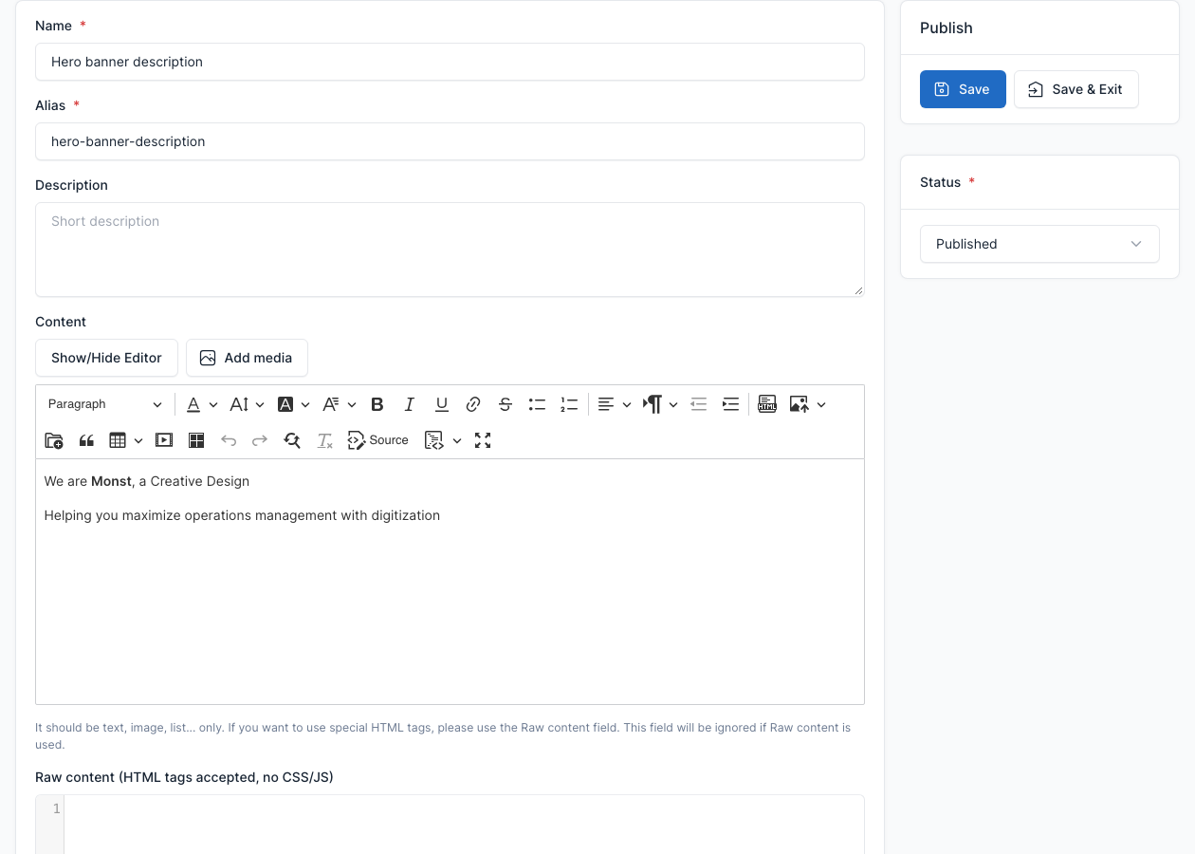
Task: Focus the Name input field
Action: coord(450,62)
